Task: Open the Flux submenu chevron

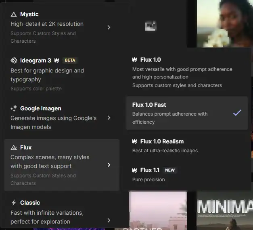Action: 109,165
